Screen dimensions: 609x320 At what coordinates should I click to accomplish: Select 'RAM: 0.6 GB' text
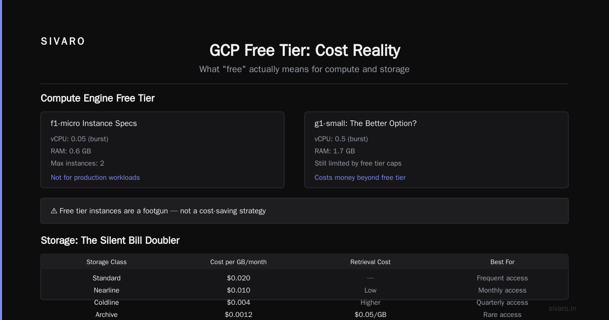(x=71, y=151)
